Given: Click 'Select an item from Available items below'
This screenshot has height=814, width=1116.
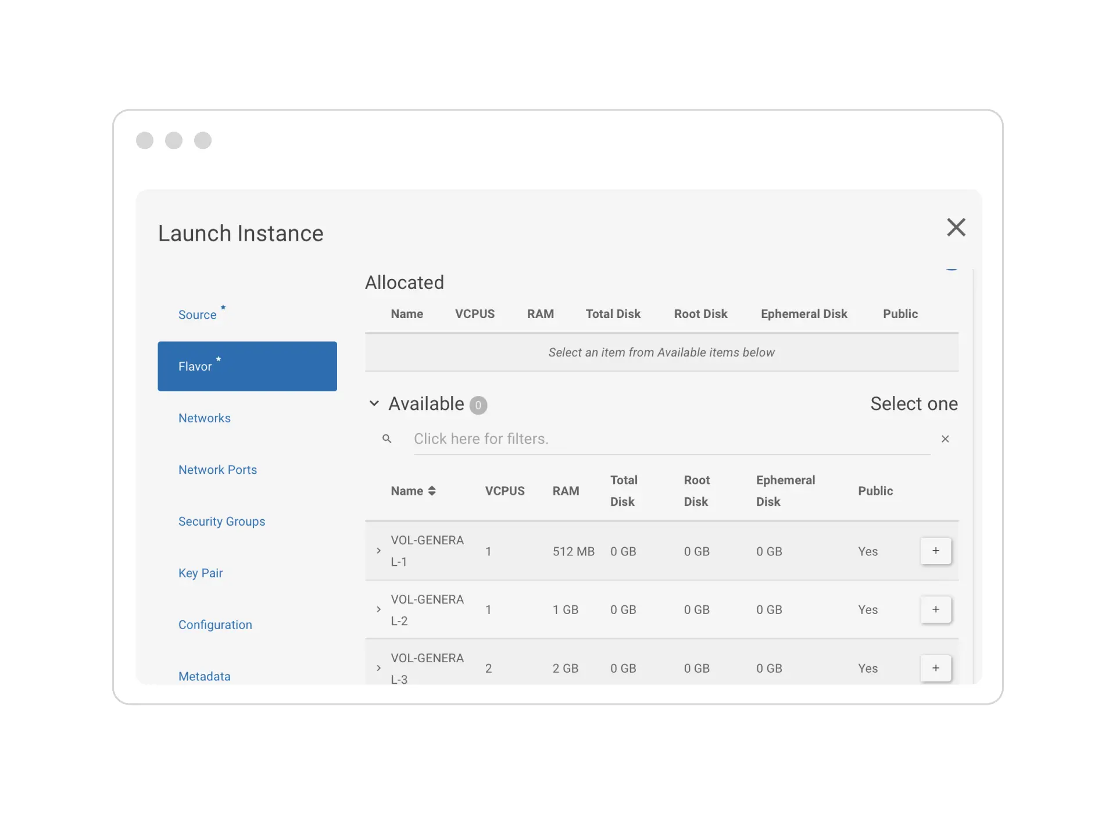Looking at the screenshot, I should click(661, 352).
